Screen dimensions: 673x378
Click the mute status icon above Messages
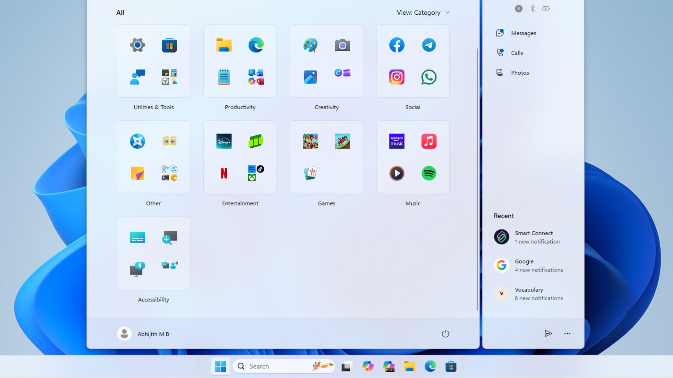[x=518, y=9]
